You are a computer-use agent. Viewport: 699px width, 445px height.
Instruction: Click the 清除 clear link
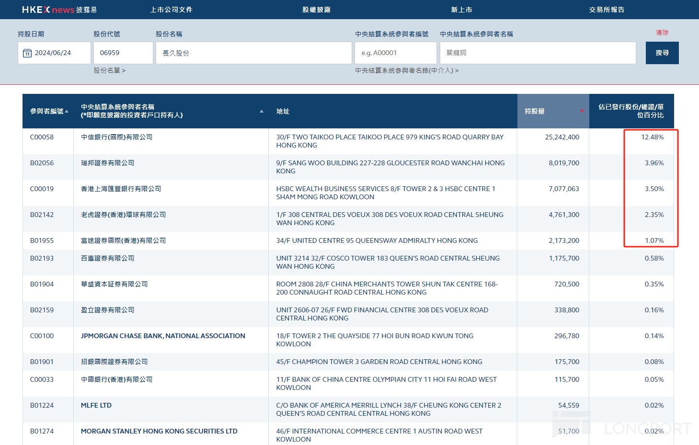point(662,33)
